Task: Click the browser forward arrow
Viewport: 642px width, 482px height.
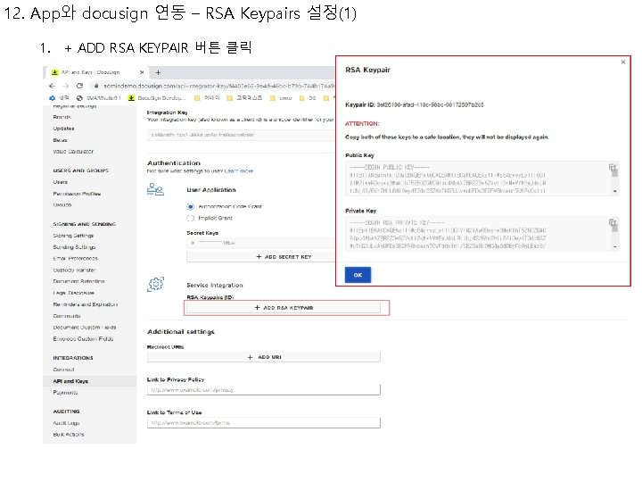Action: pyautogui.click(x=65, y=86)
